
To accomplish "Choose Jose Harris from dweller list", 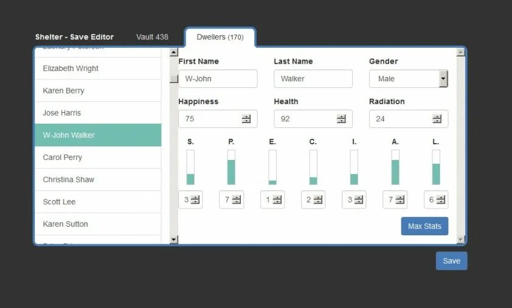I will pos(98,113).
